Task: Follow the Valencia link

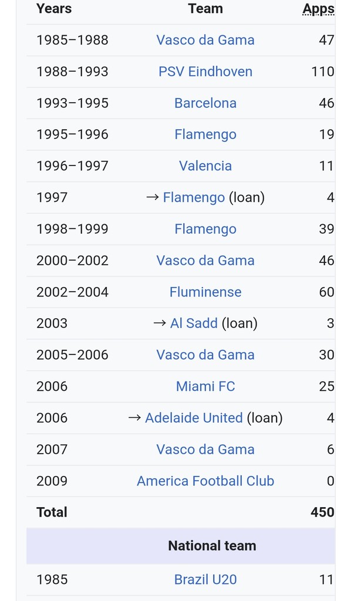Action: pyautogui.click(x=205, y=166)
